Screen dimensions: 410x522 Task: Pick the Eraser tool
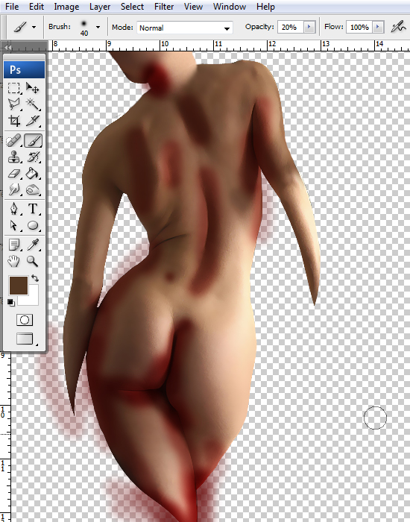coord(13,174)
